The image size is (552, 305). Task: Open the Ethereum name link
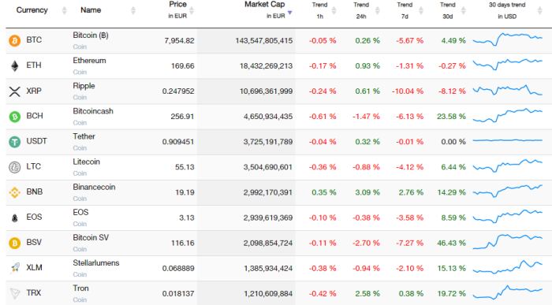89,61
